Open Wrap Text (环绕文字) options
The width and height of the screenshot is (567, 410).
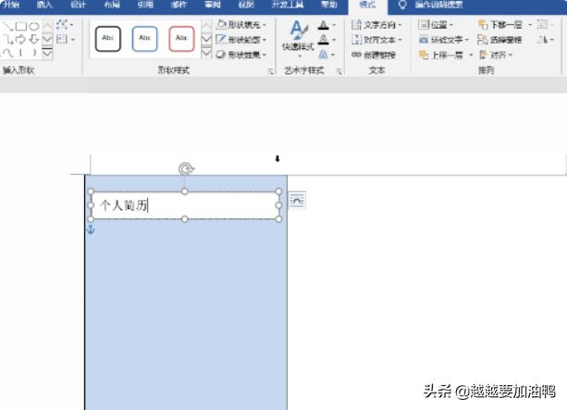pyautogui.click(x=444, y=40)
